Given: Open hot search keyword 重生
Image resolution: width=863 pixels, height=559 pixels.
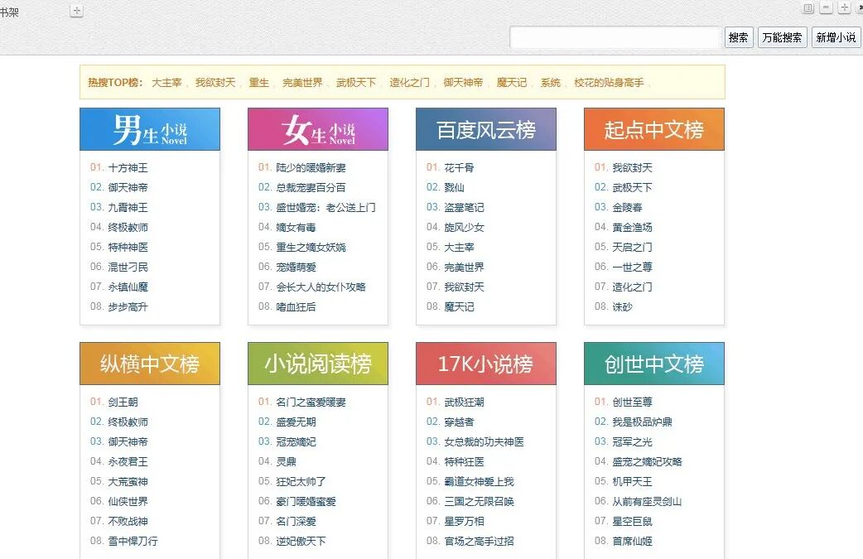Looking at the screenshot, I should coord(258,83).
